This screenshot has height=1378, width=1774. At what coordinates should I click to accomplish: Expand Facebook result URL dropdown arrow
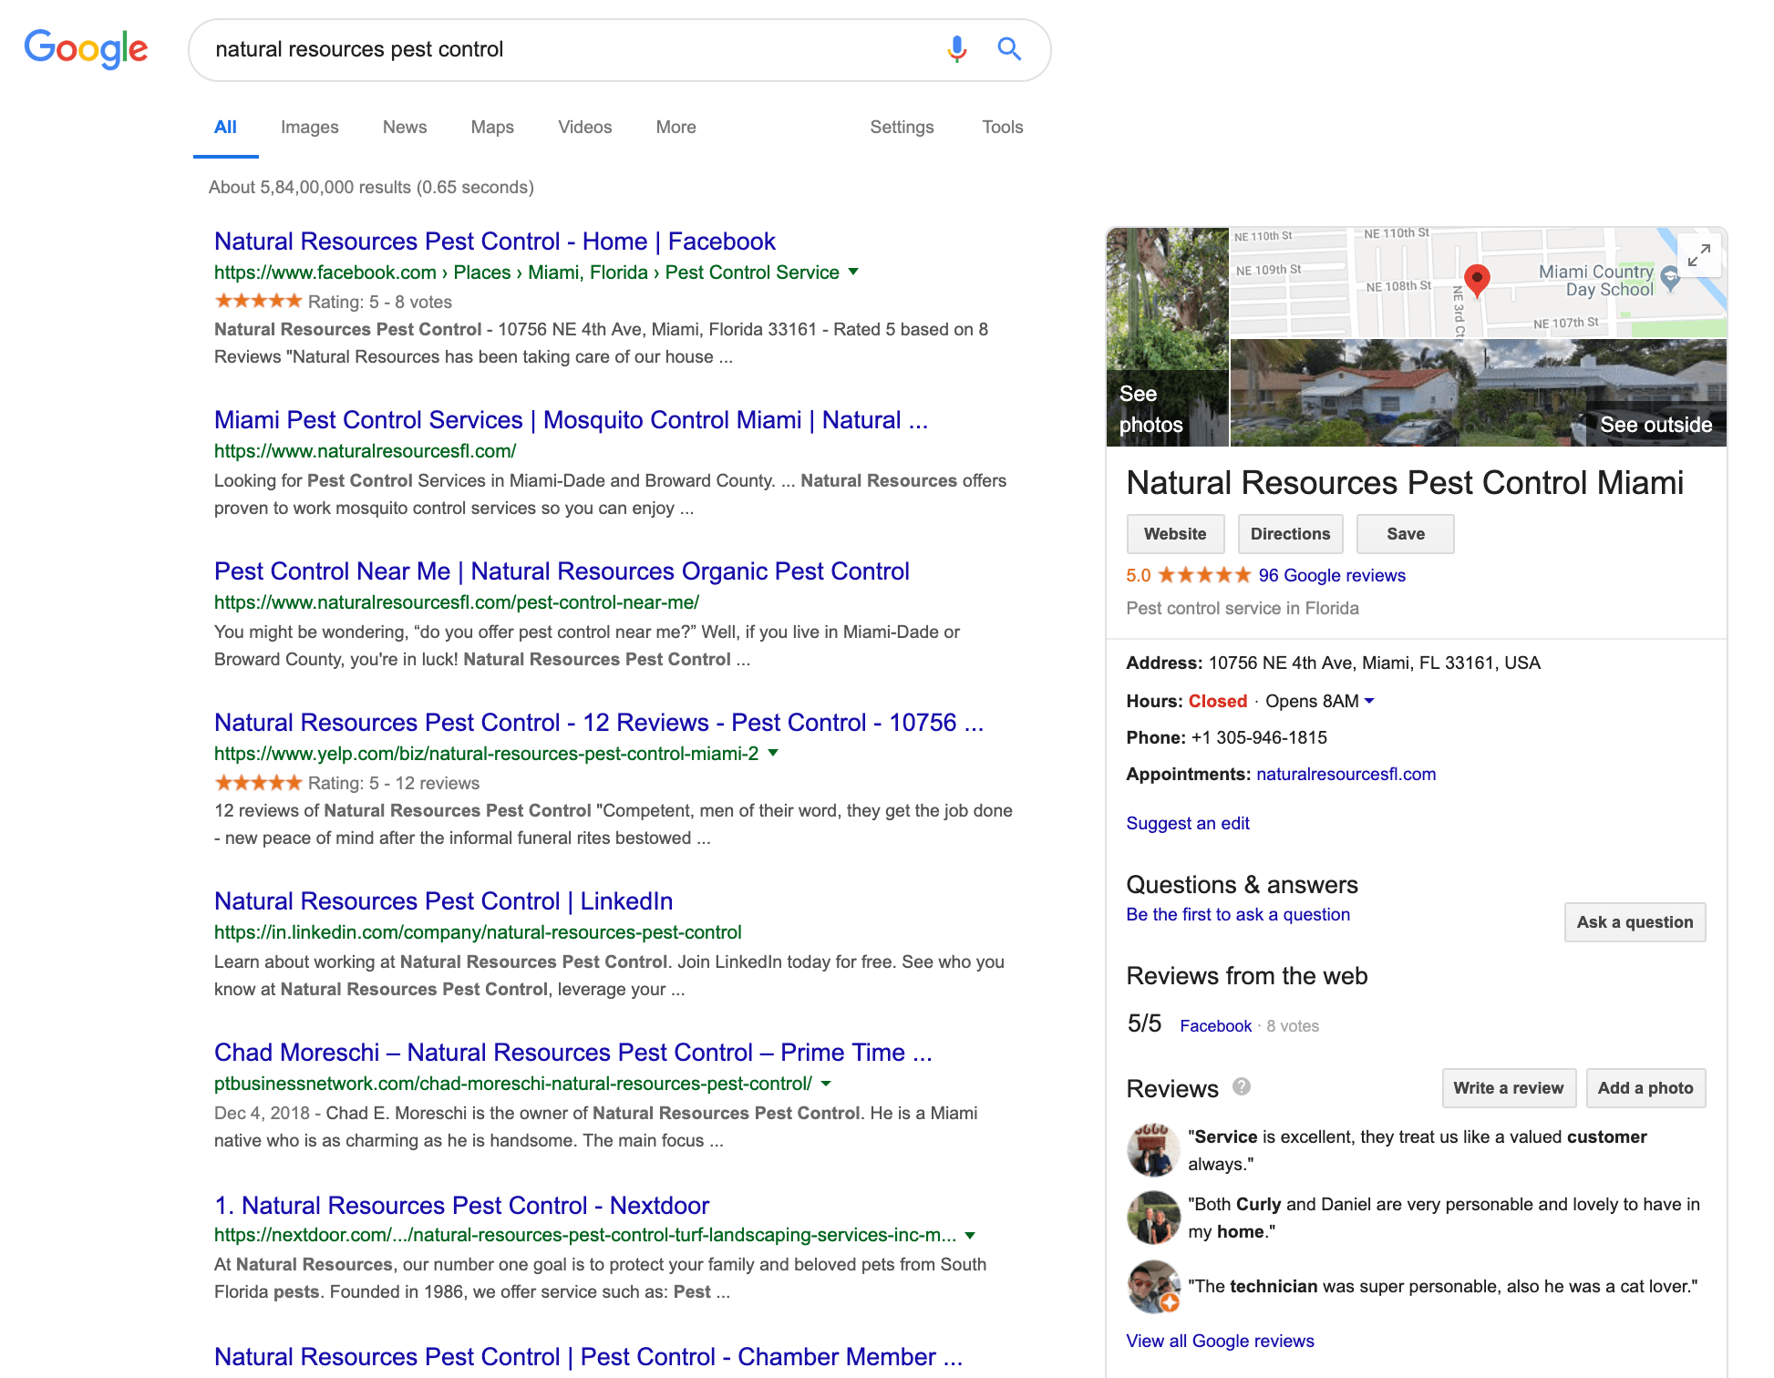click(x=853, y=272)
